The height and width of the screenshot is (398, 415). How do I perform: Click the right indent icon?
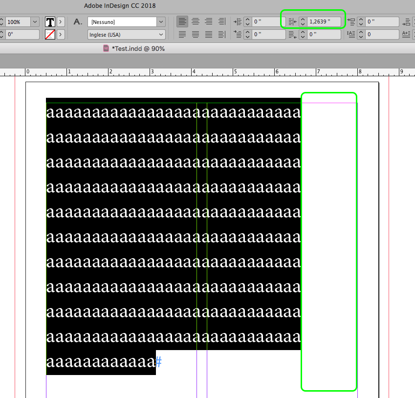pyautogui.click(x=292, y=22)
